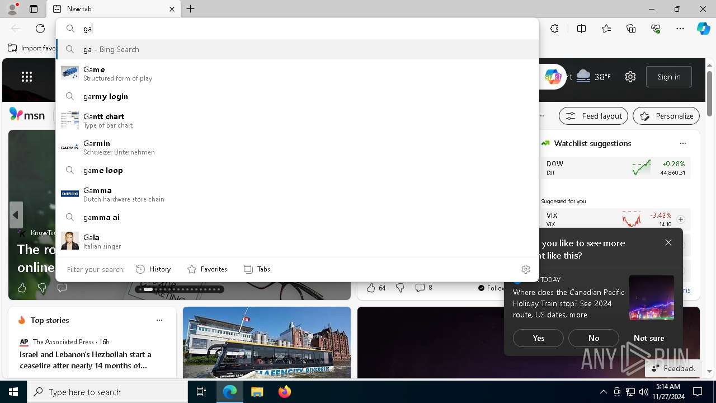Add VIX to watchlist
The width and height of the screenshot is (716, 403).
click(x=681, y=219)
